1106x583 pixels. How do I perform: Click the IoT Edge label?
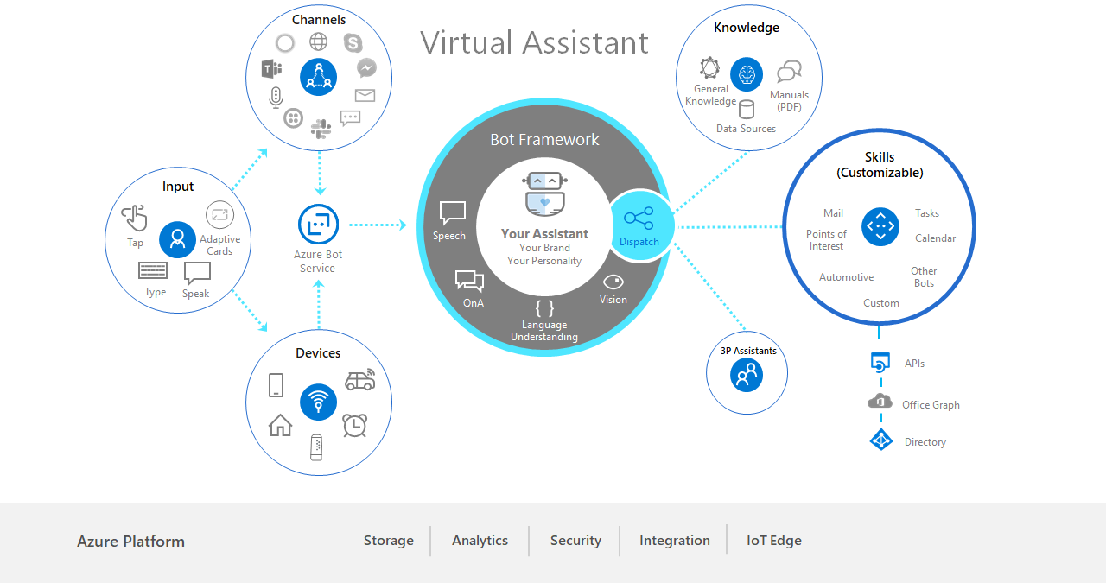tap(774, 541)
